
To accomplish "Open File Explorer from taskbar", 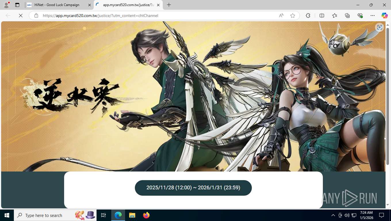I will click(x=132, y=215).
